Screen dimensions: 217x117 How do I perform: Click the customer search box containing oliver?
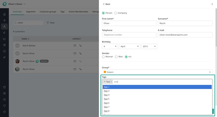(29, 23)
